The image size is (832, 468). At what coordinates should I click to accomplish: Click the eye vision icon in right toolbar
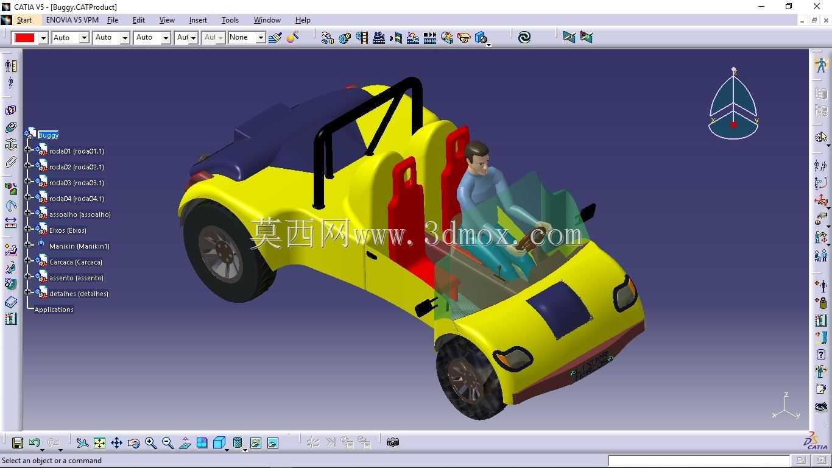click(821, 406)
